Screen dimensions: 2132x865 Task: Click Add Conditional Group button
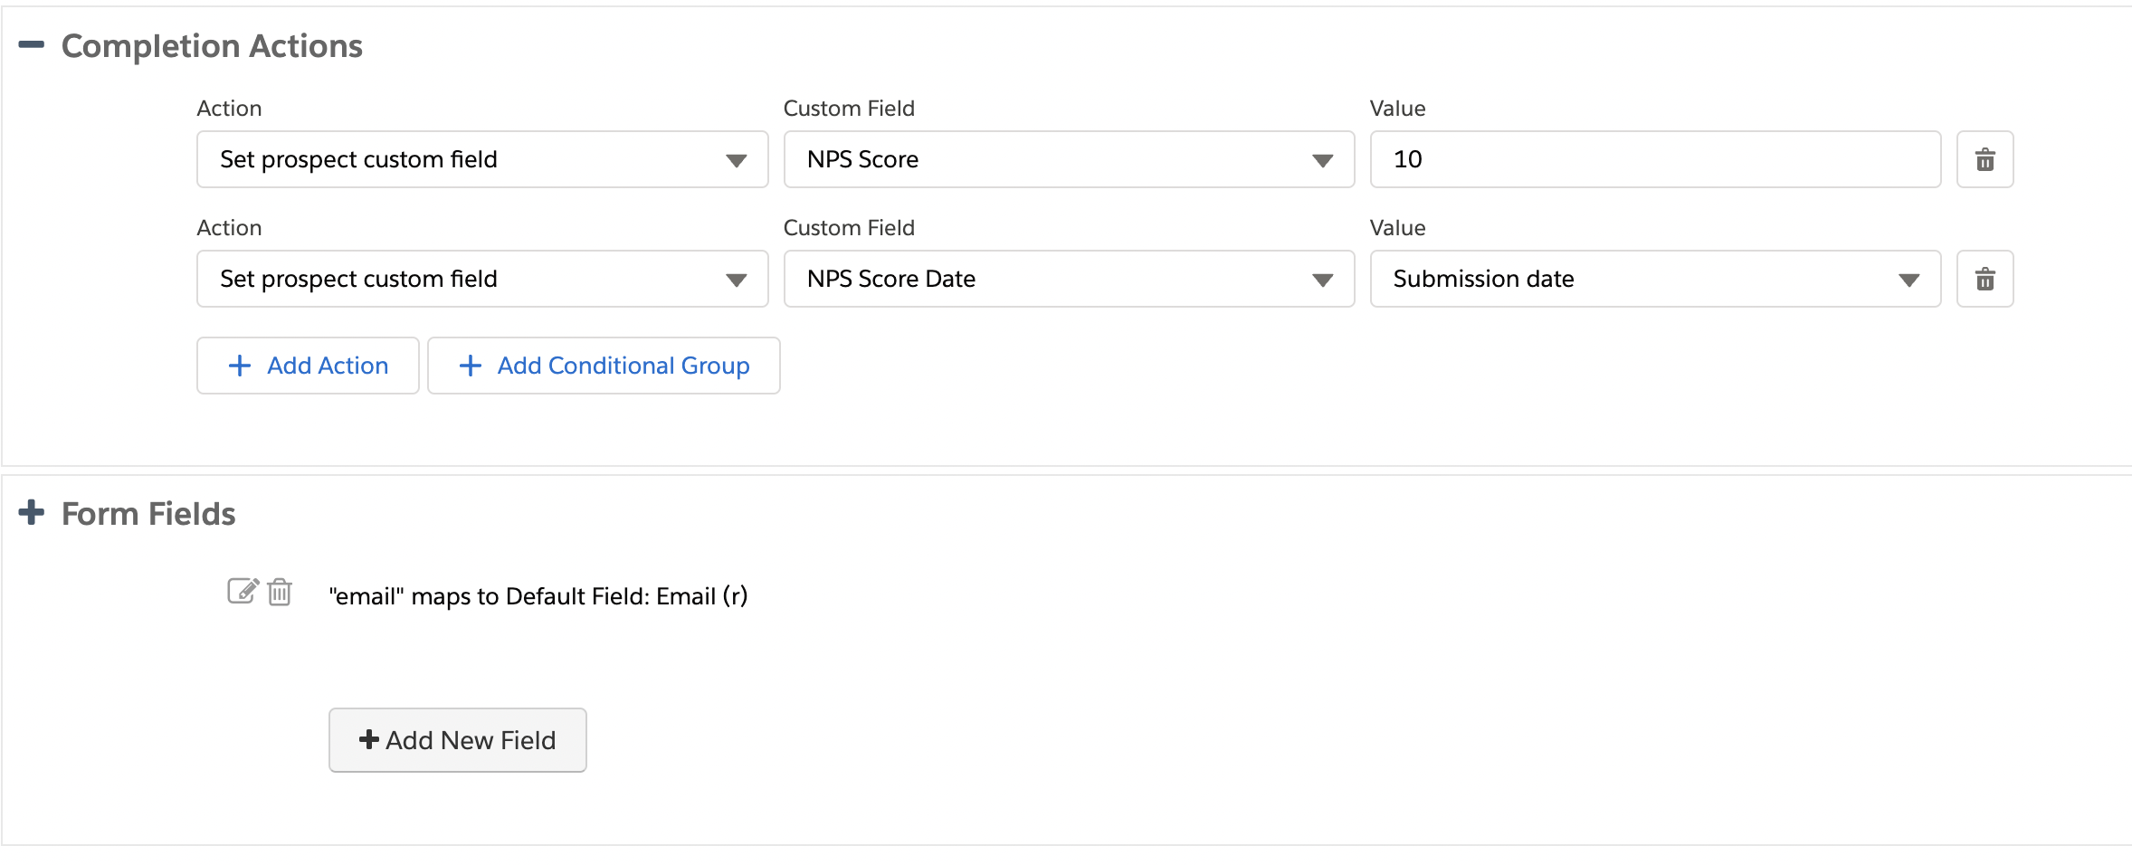(x=604, y=366)
